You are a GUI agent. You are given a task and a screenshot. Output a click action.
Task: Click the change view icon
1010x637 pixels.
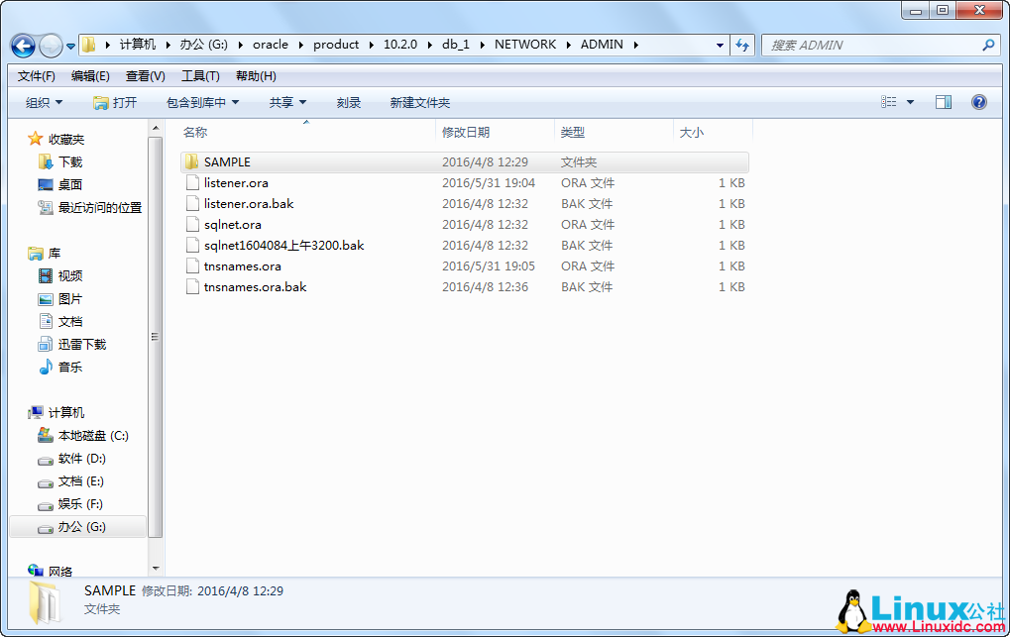[889, 102]
